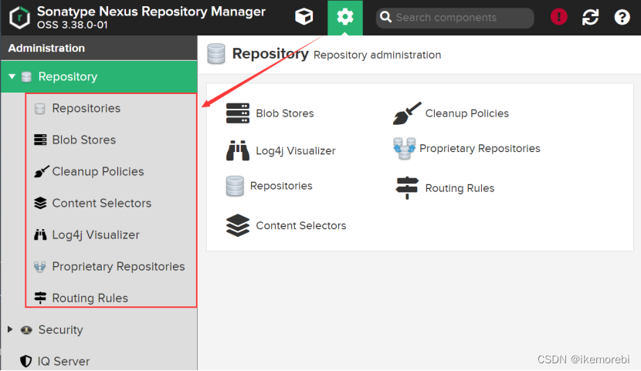Click the sidebar Blob Stores server icon

(40, 140)
